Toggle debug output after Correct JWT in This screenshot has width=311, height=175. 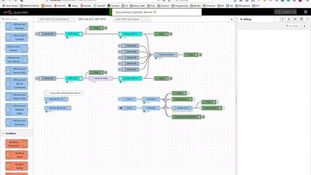tap(171, 78)
